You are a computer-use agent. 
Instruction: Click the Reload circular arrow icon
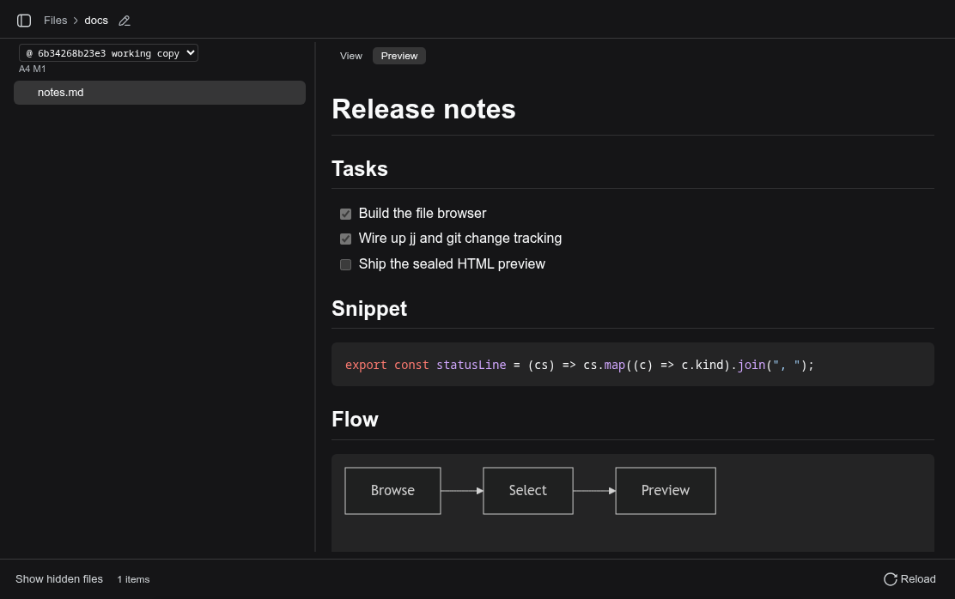tap(891, 579)
